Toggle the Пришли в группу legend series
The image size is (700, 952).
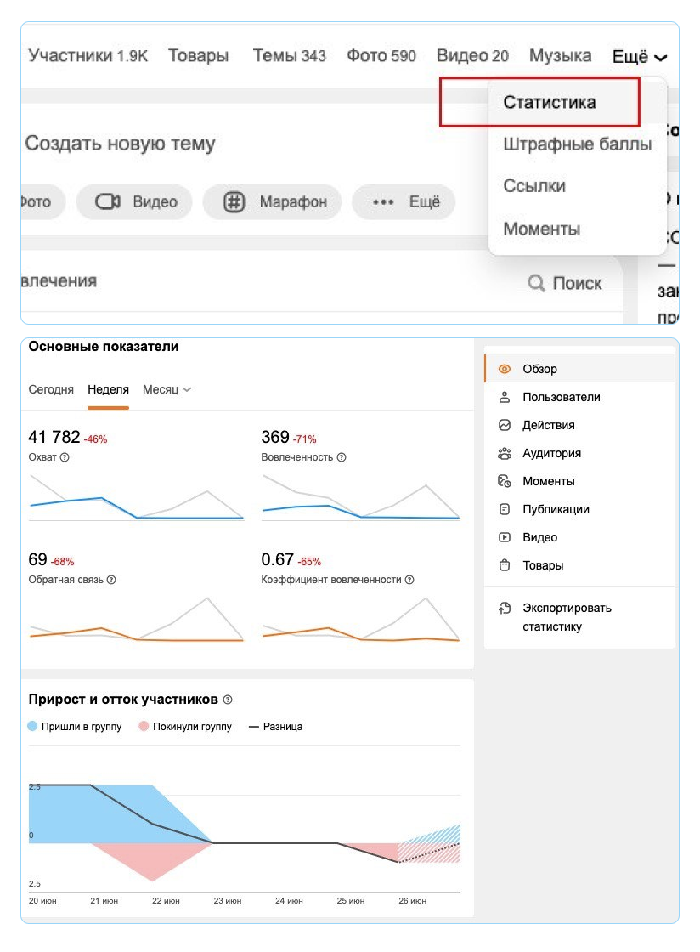[x=75, y=727]
